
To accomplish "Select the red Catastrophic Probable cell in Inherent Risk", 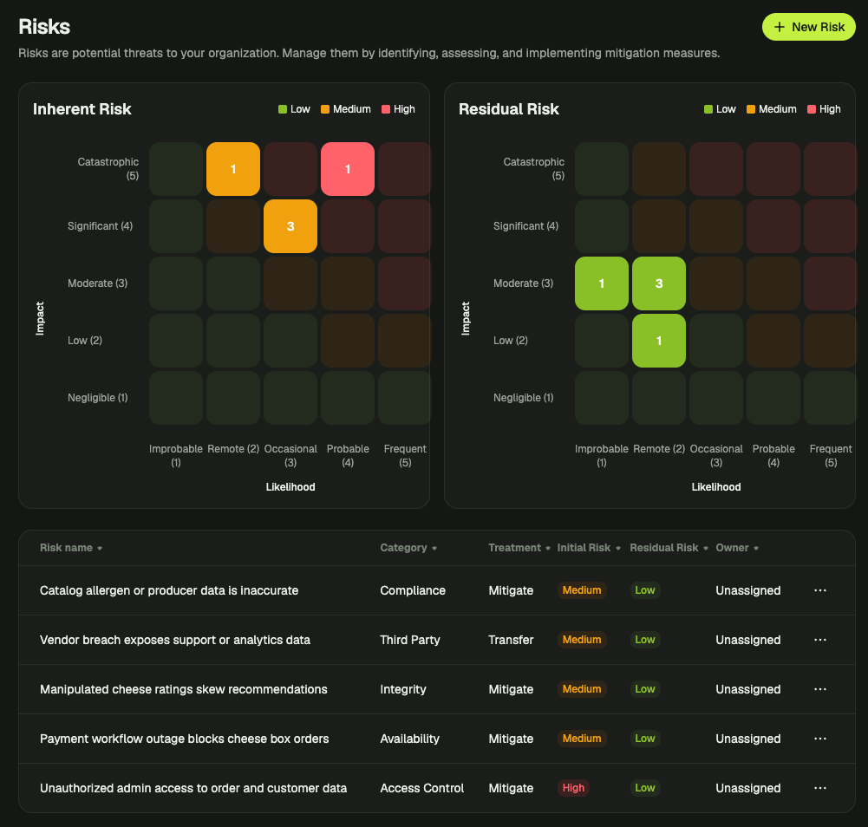I will pos(348,169).
